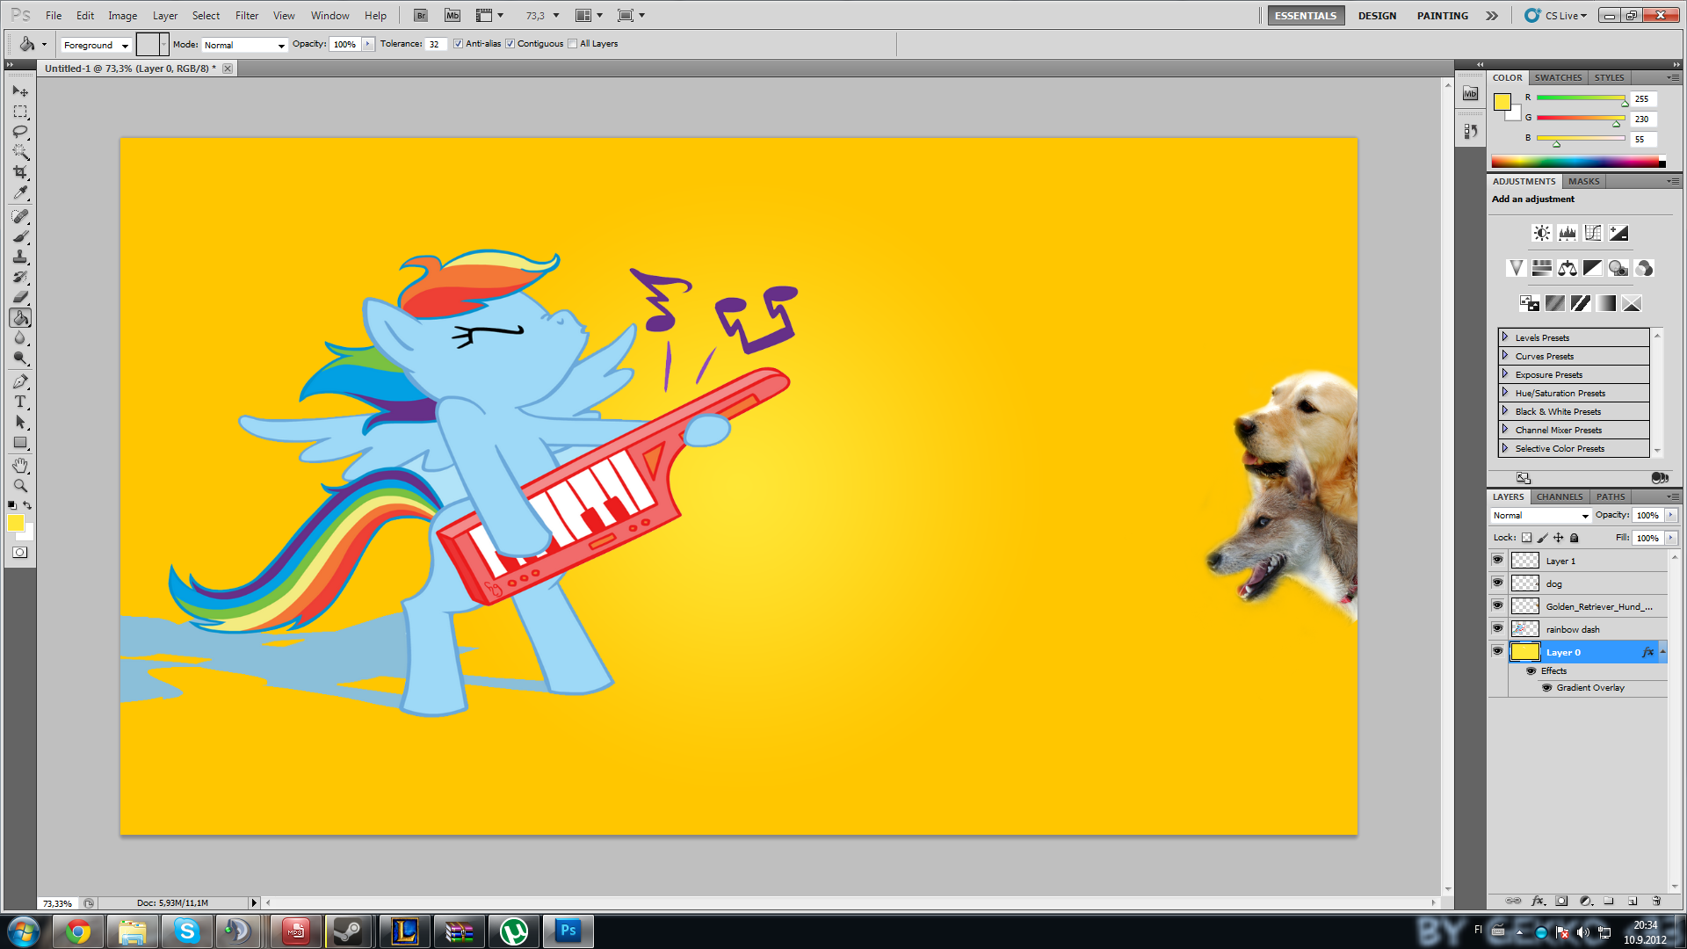Switch to the Painting workspace
1687x949 pixels.
(1442, 16)
